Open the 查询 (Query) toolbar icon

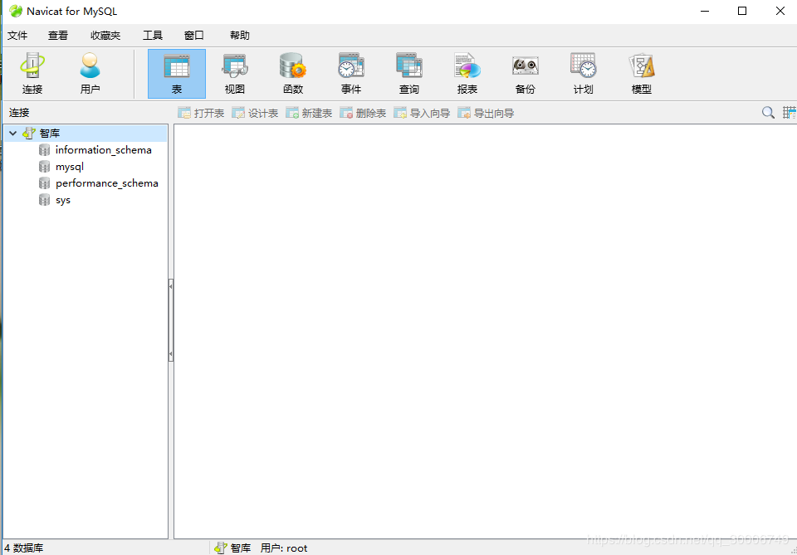[x=408, y=73]
